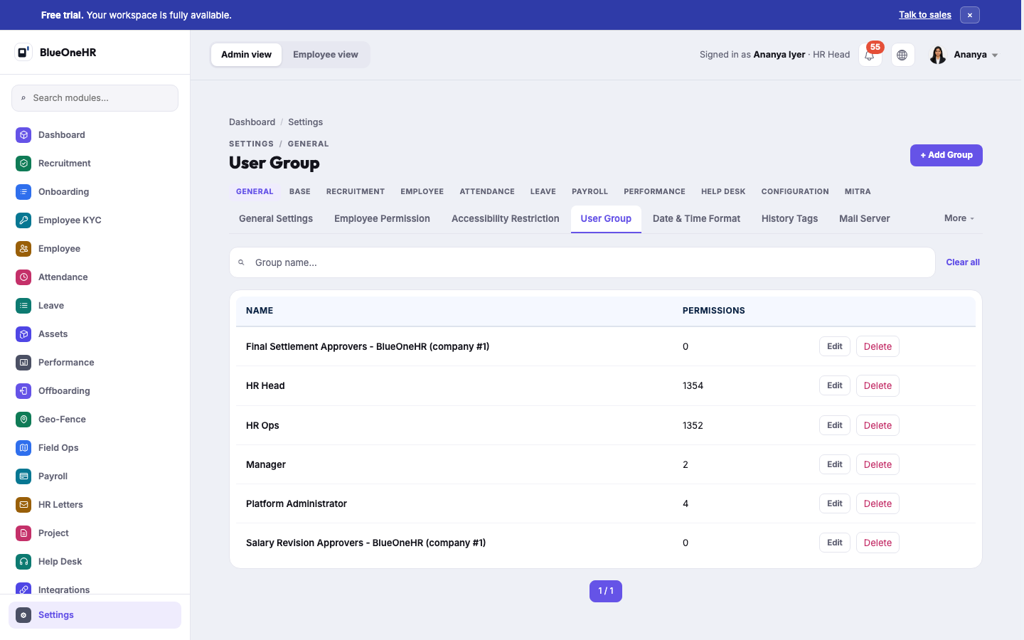Click the Employee people icon
Image resolution: width=1024 pixels, height=640 pixels.
23,249
